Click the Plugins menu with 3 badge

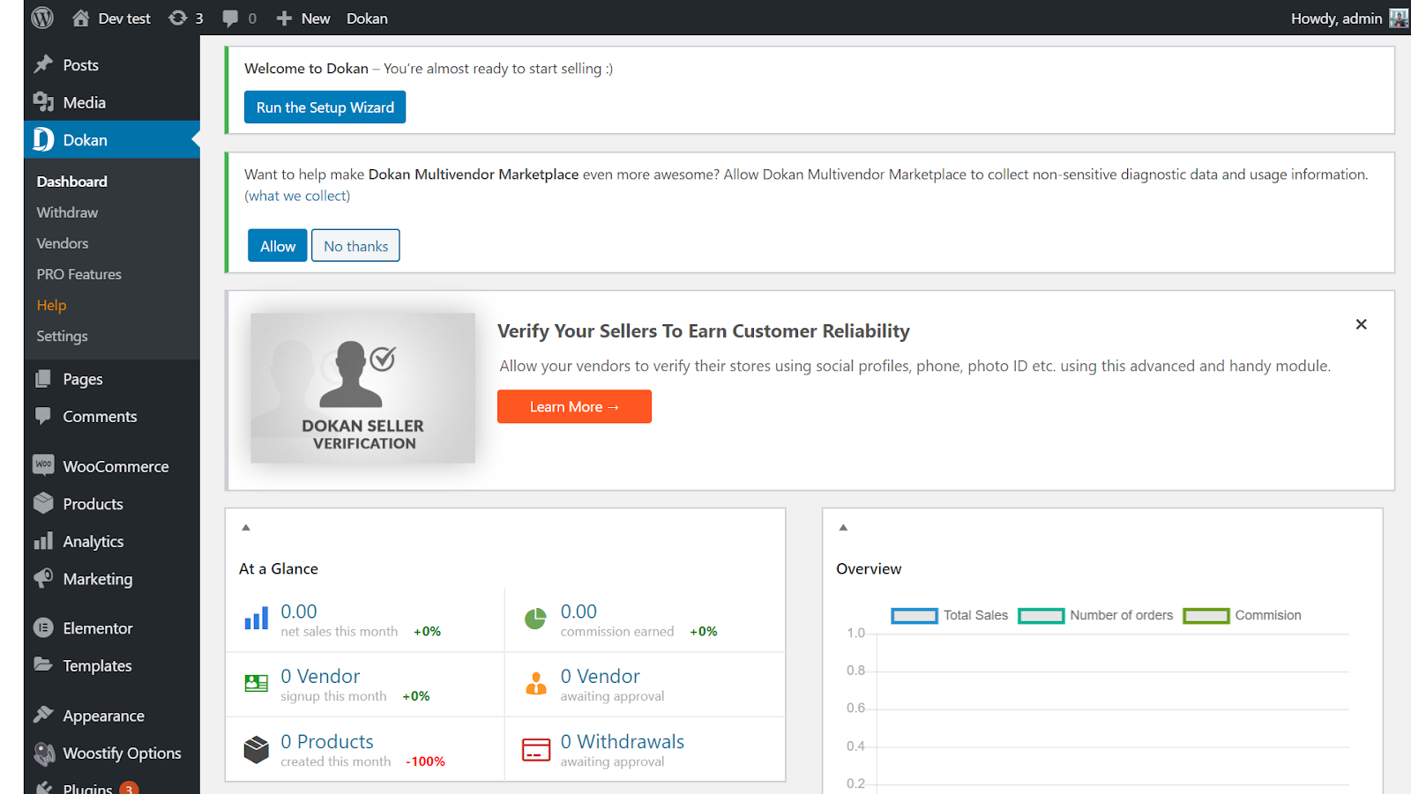pos(112,787)
